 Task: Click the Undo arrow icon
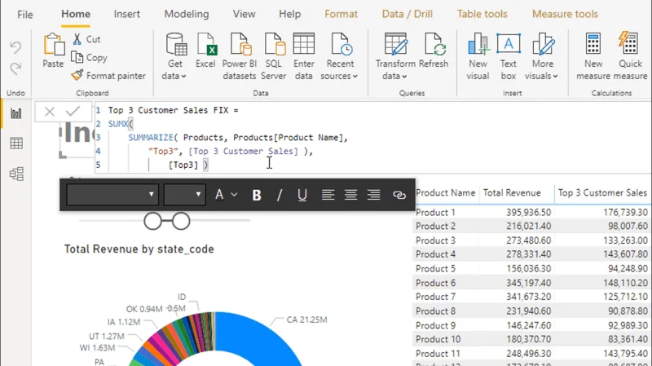click(x=15, y=47)
